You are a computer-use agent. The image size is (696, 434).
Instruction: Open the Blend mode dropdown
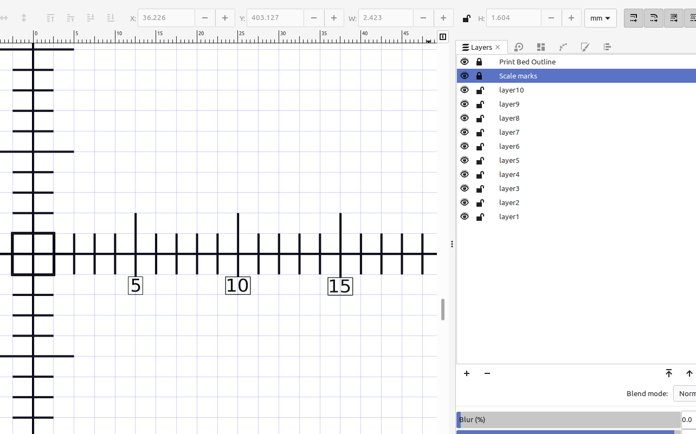tap(685, 393)
